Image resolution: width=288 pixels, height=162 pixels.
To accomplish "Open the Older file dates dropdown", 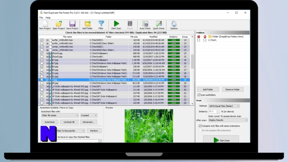I will [60, 115].
